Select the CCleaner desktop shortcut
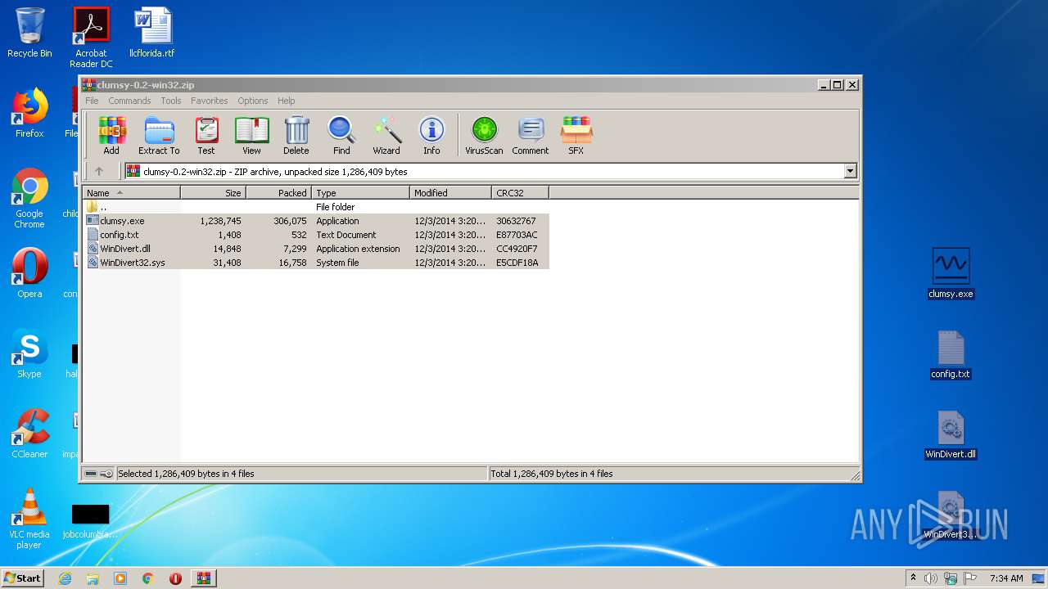 tap(29, 434)
